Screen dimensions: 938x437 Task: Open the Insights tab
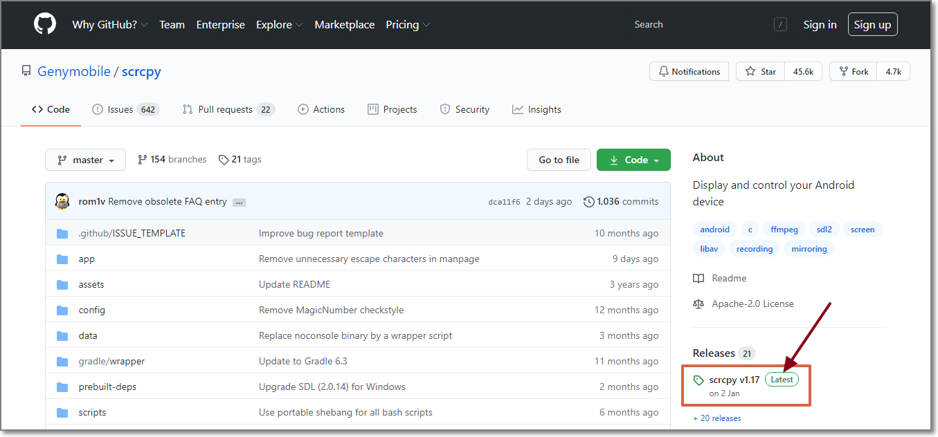click(536, 109)
